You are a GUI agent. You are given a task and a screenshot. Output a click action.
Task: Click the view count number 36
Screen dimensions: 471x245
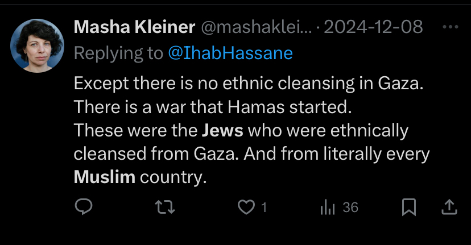[x=350, y=207]
